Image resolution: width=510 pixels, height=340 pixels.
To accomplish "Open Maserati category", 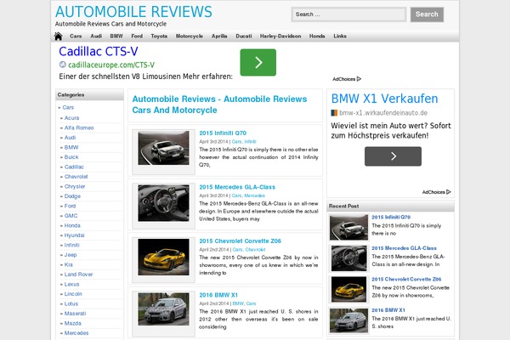I will (x=75, y=313).
